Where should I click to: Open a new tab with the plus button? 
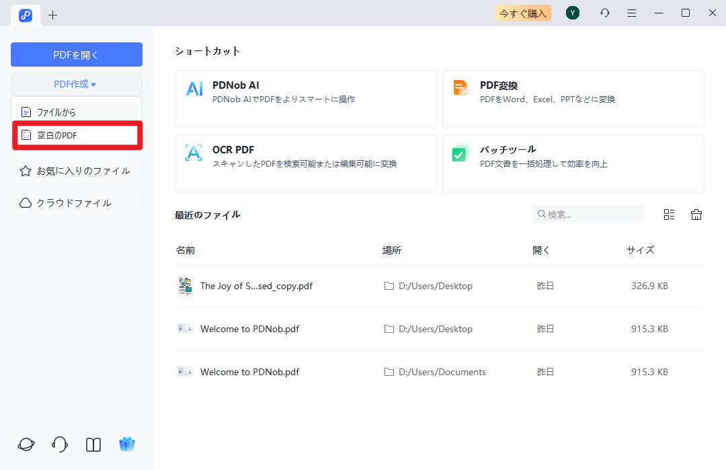click(52, 14)
